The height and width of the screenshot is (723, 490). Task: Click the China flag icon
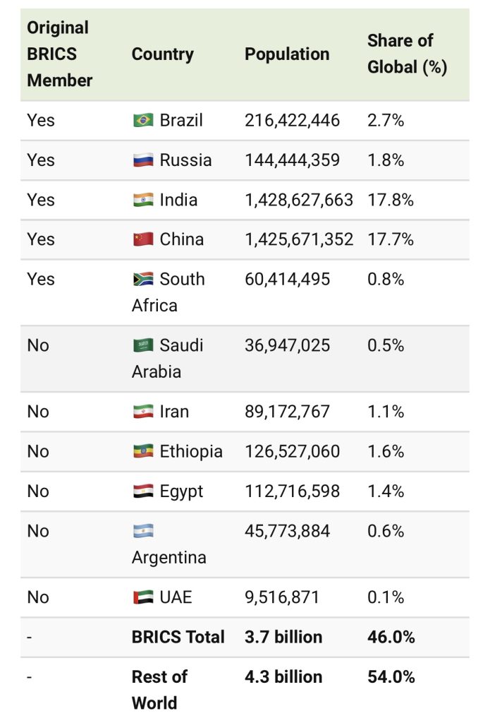(142, 239)
